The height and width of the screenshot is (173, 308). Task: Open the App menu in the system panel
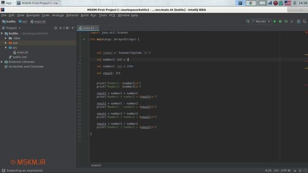point(6,3)
